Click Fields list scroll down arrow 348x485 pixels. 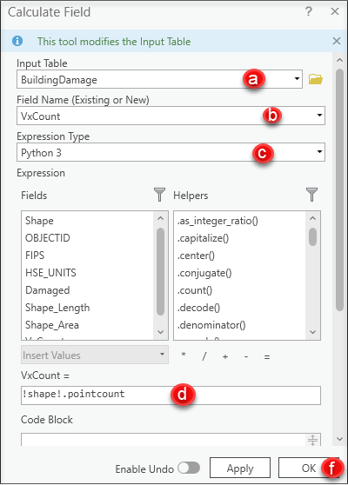point(160,332)
